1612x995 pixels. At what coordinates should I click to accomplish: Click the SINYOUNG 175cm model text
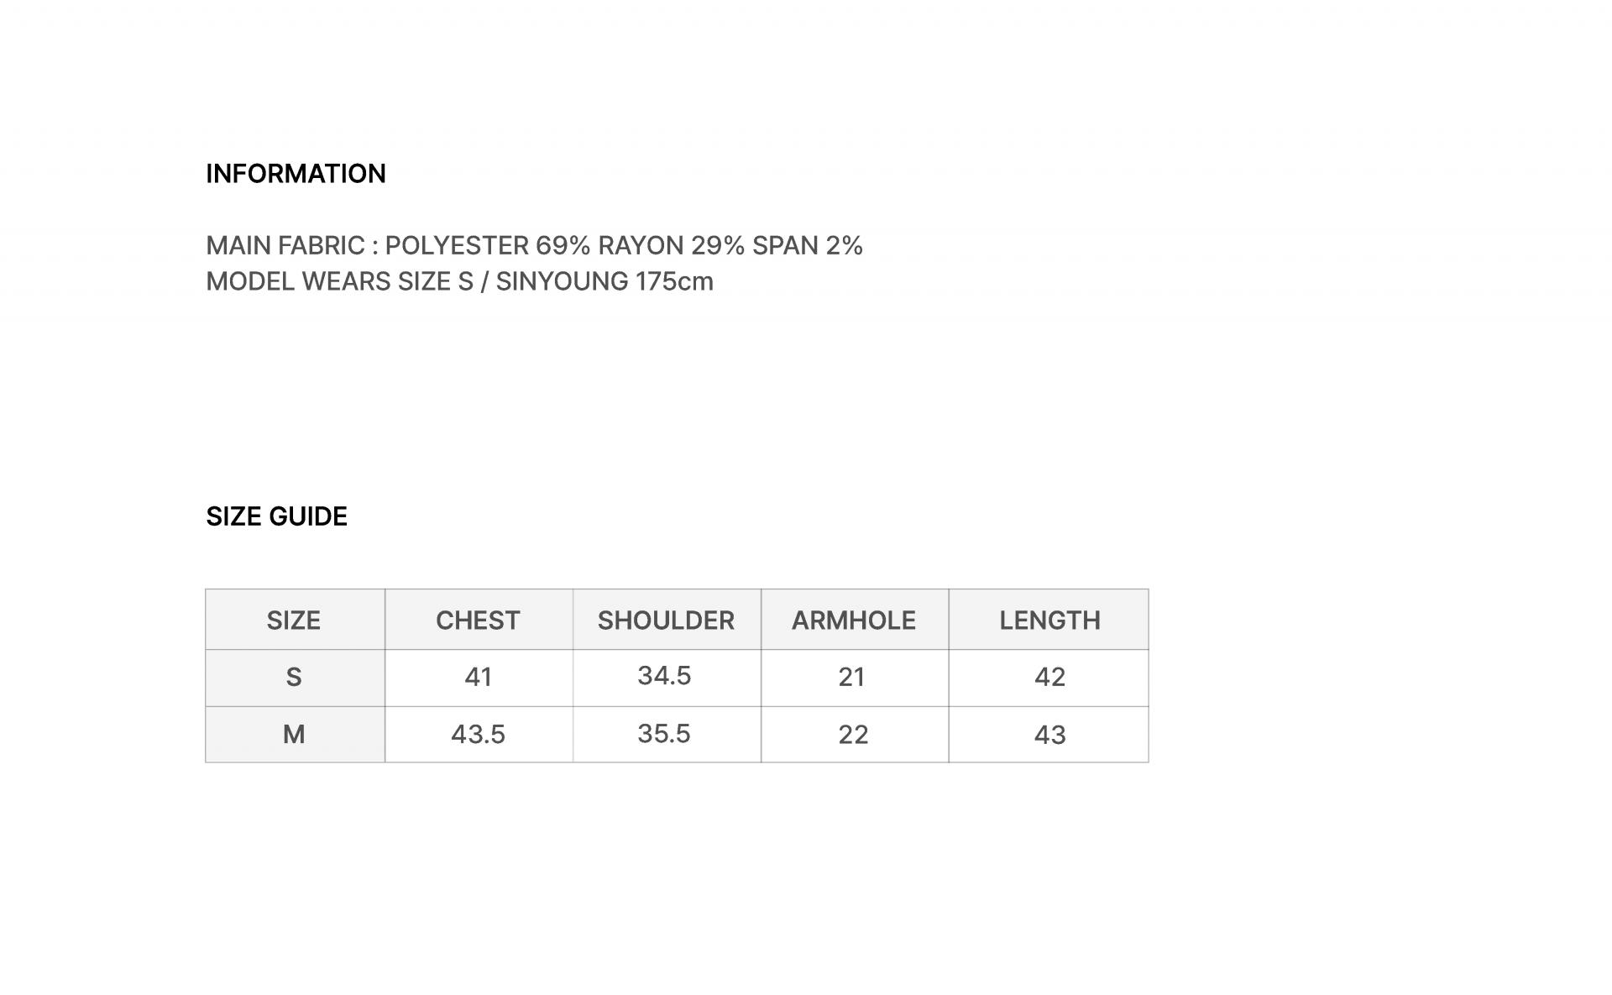coord(604,281)
